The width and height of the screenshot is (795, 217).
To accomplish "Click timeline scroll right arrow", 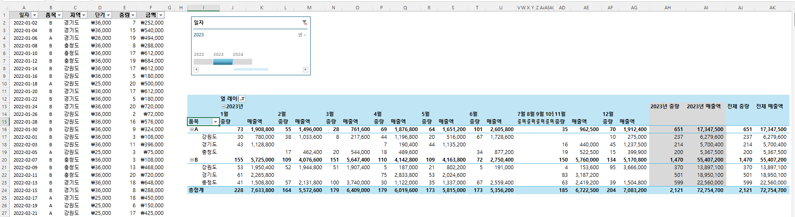I will tap(306, 69).
